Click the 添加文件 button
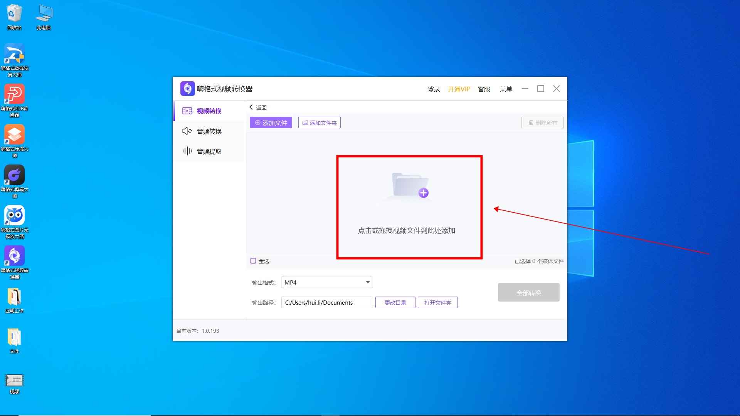Viewport: 740px width, 416px height. (271, 122)
